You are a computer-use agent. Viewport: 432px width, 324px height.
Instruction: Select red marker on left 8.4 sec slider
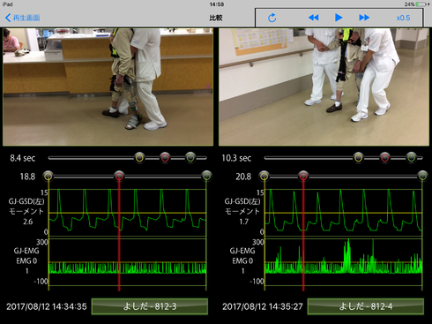click(x=165, y=158)
